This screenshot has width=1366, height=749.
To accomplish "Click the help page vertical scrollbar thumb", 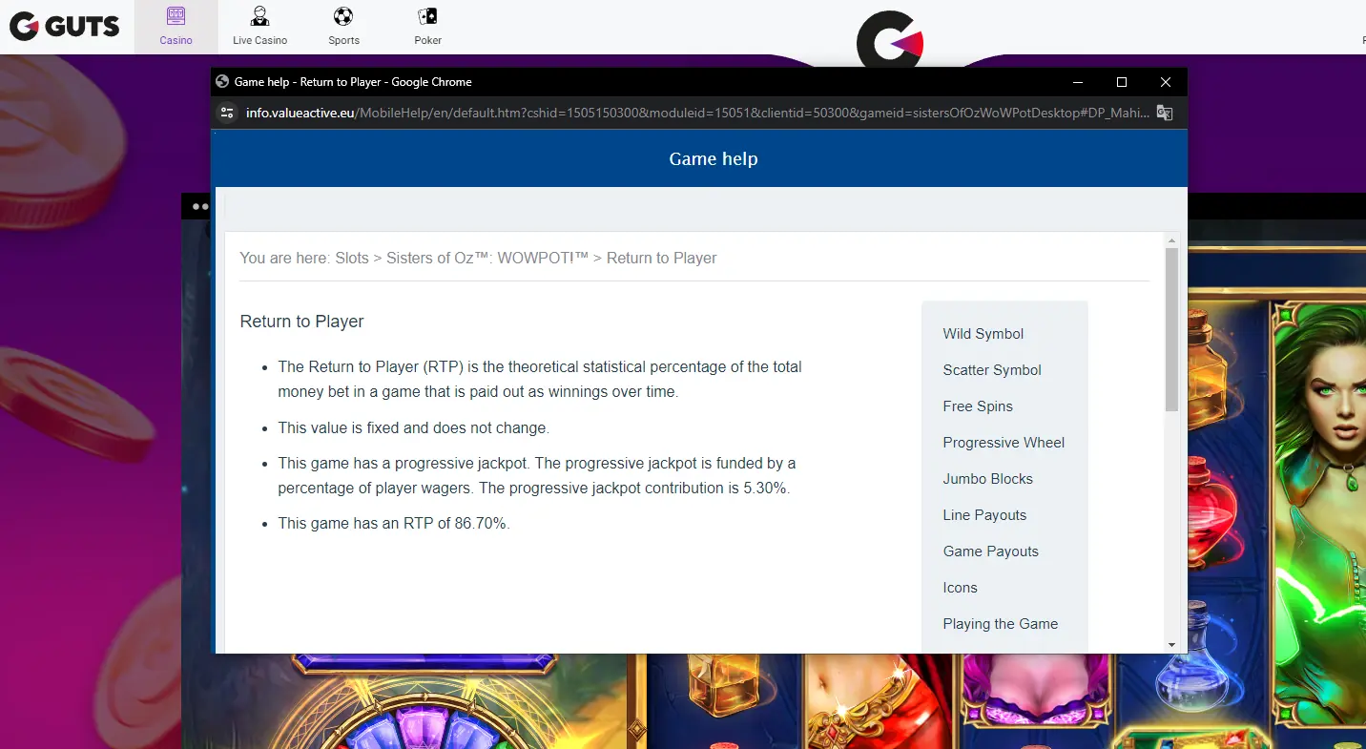I will point(1172,329).
